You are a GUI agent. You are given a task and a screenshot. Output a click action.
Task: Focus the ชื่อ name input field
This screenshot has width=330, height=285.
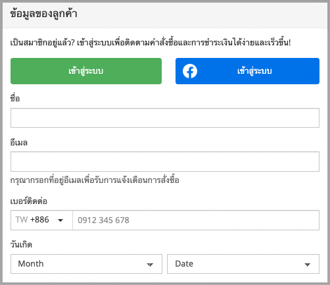tap(165, 118)
